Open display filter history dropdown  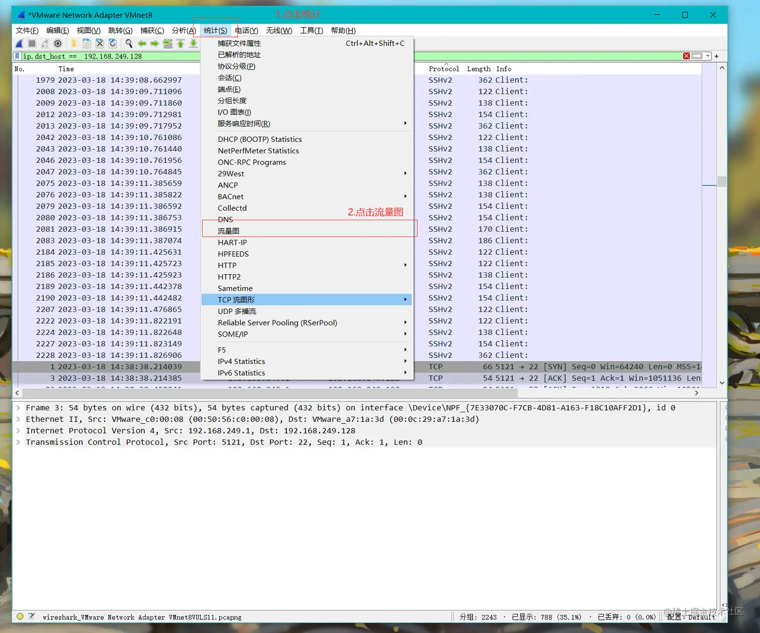708,56
